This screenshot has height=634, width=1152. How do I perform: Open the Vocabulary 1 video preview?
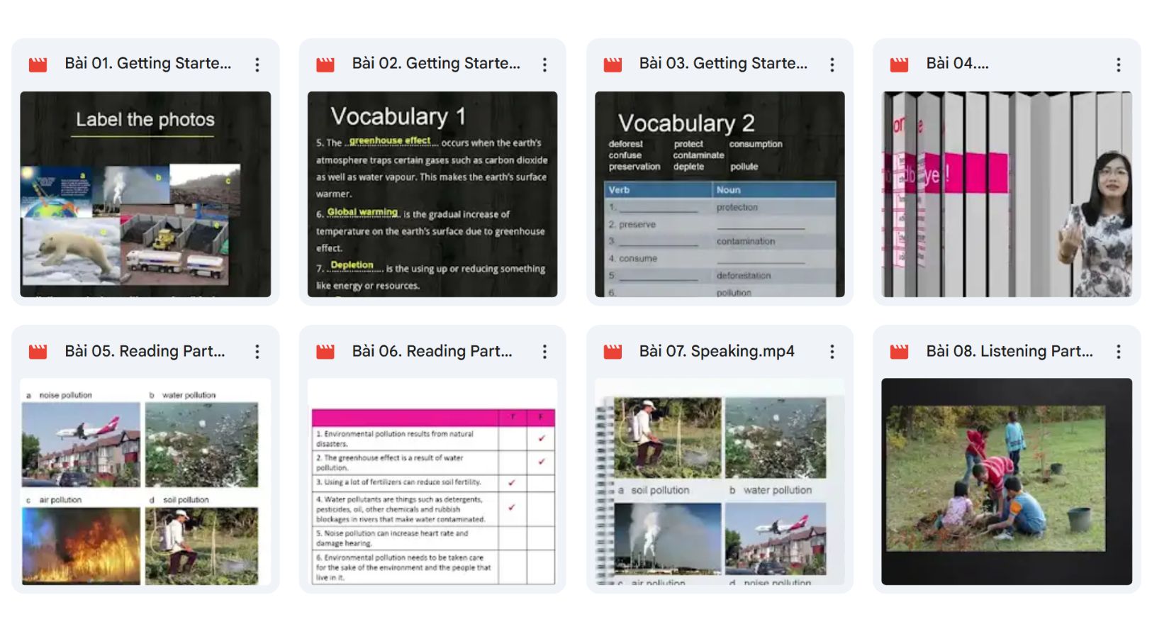[432, 194]
